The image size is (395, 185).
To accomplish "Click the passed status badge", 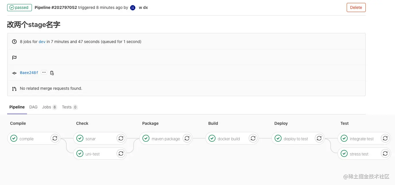I will 20,7.
